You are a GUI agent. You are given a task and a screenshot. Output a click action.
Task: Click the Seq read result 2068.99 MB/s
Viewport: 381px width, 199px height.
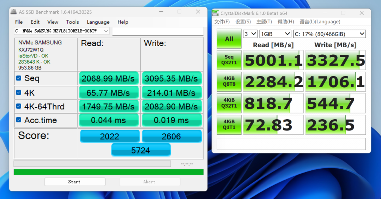click(x=108, y=78)
